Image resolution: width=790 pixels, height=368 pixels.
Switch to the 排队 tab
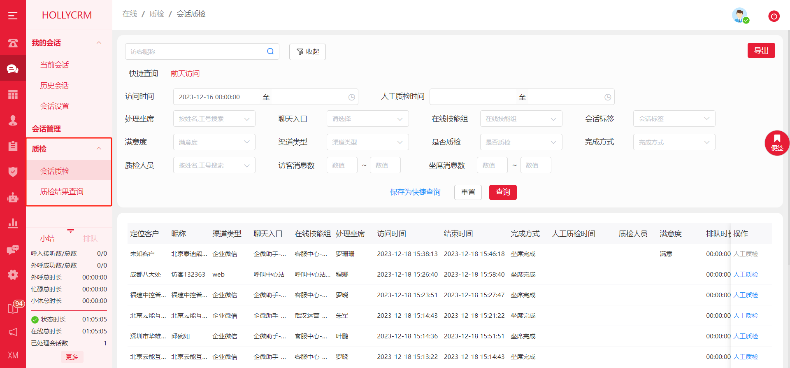[91, 239]
